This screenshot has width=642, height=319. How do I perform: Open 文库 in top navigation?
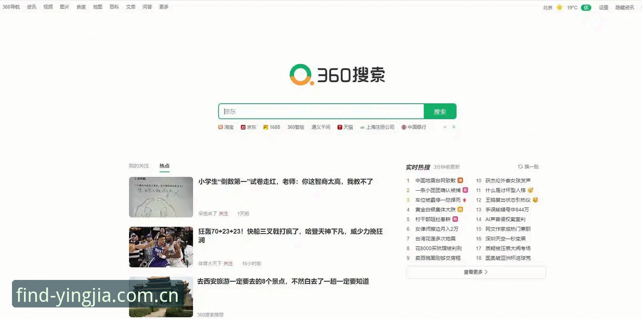(x=131, y=7)
